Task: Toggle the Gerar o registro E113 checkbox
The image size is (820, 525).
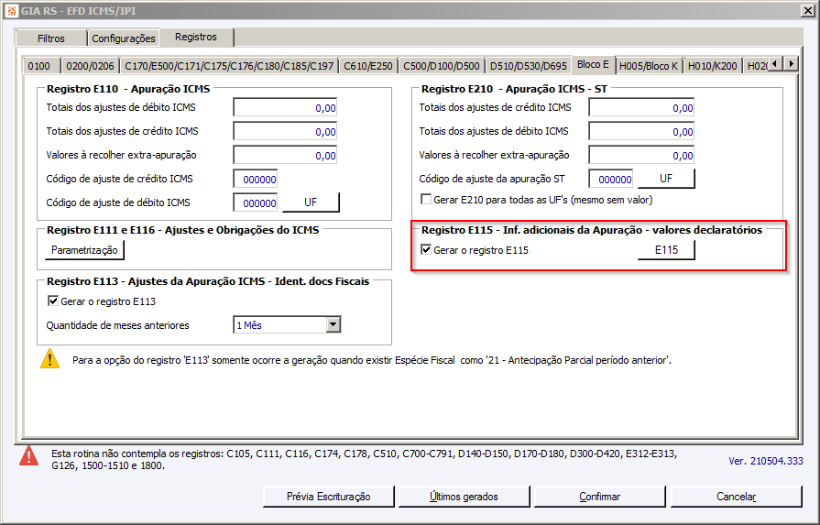Action: [53, 301]
